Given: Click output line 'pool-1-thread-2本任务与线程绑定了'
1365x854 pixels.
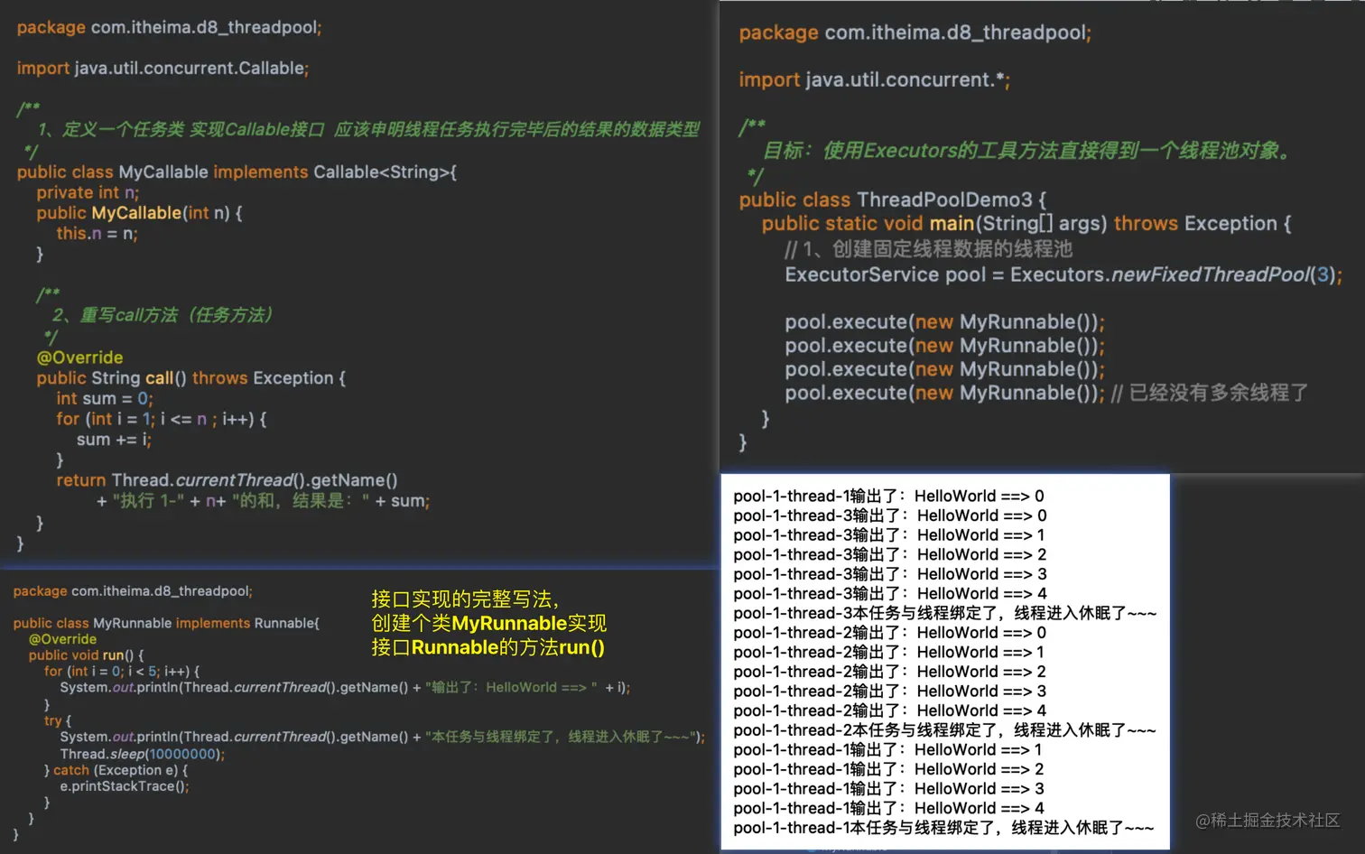Looking at the screenshot, I should (945, 730).
